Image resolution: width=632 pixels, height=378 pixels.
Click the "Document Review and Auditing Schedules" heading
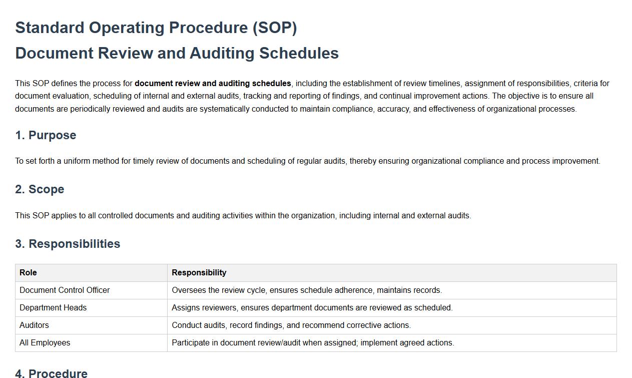[177, 53]
